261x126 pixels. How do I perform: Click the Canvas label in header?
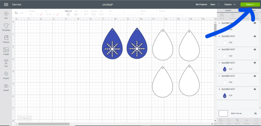coord(17,5)
